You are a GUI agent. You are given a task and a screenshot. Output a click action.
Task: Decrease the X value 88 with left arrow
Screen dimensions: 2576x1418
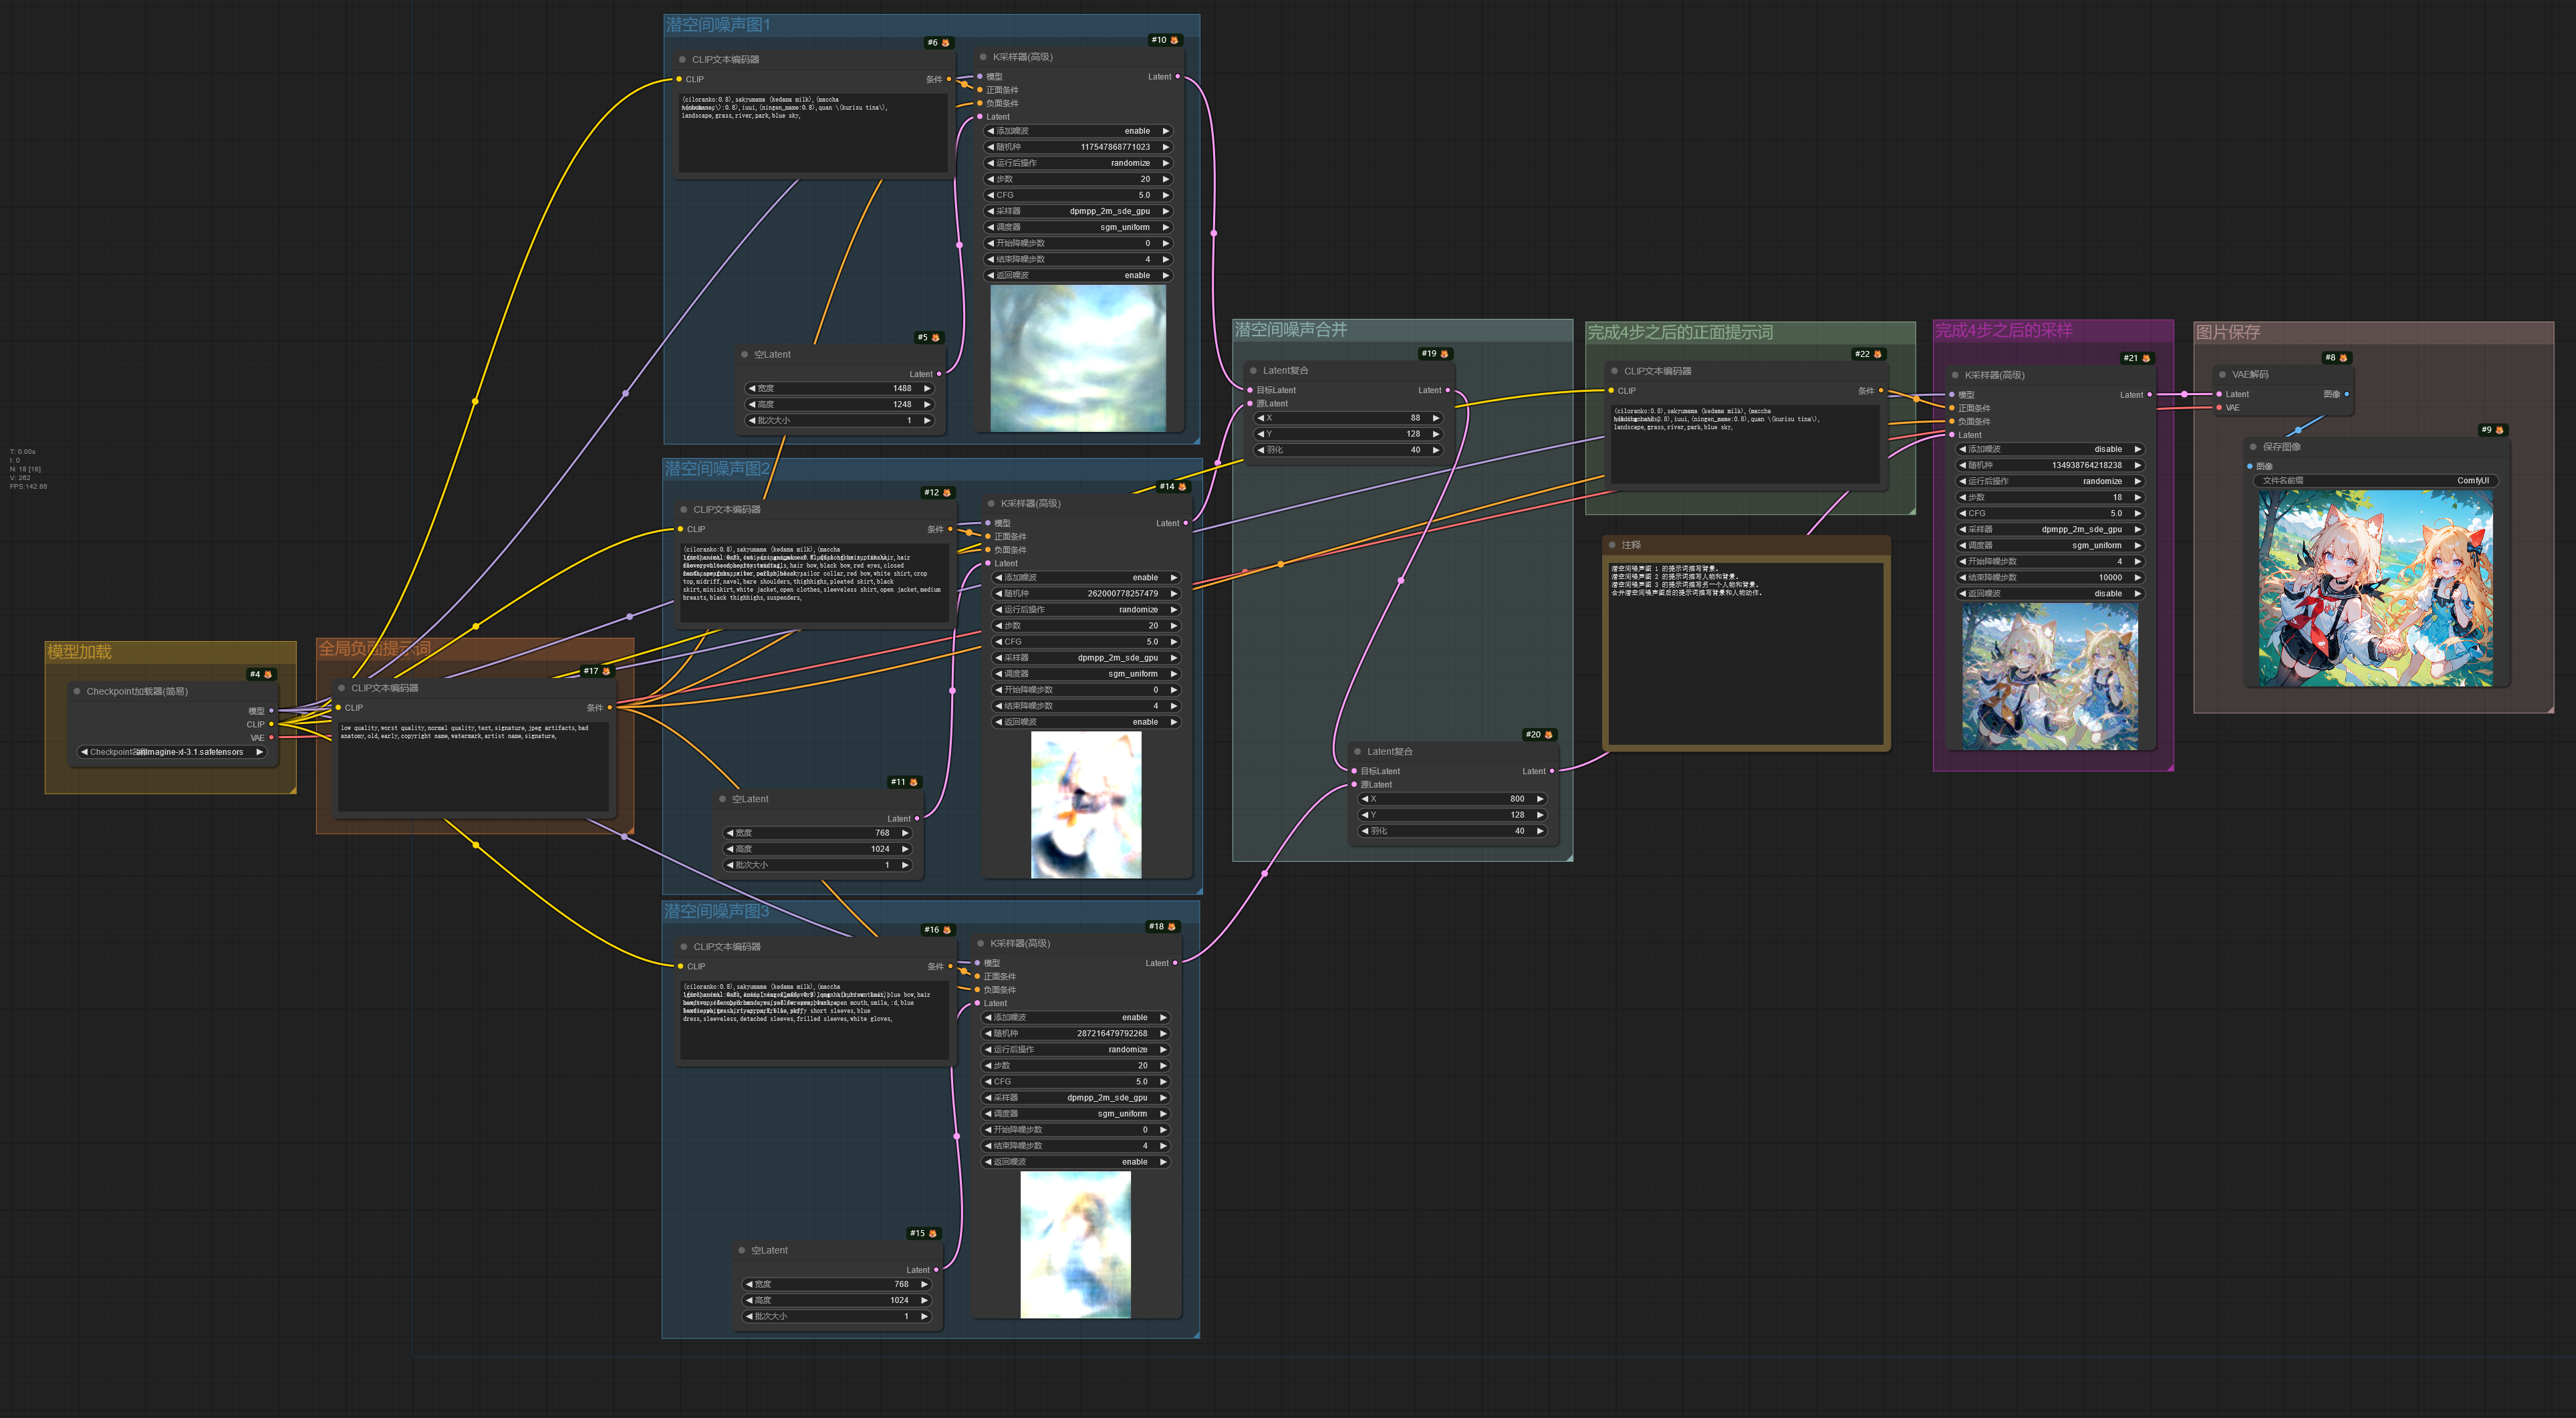[1260, 418]
